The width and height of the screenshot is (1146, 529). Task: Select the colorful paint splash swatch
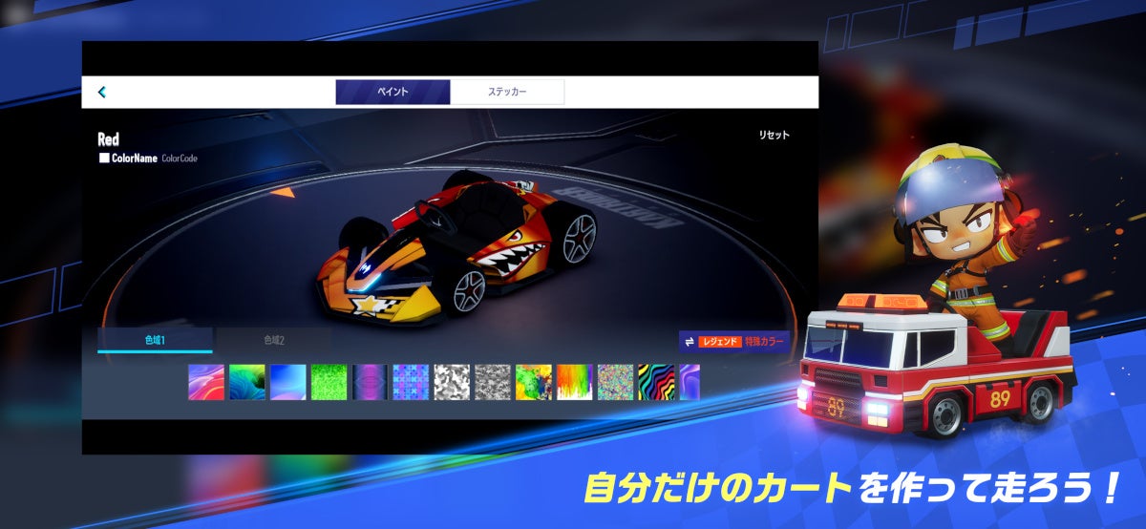point(535,382)
